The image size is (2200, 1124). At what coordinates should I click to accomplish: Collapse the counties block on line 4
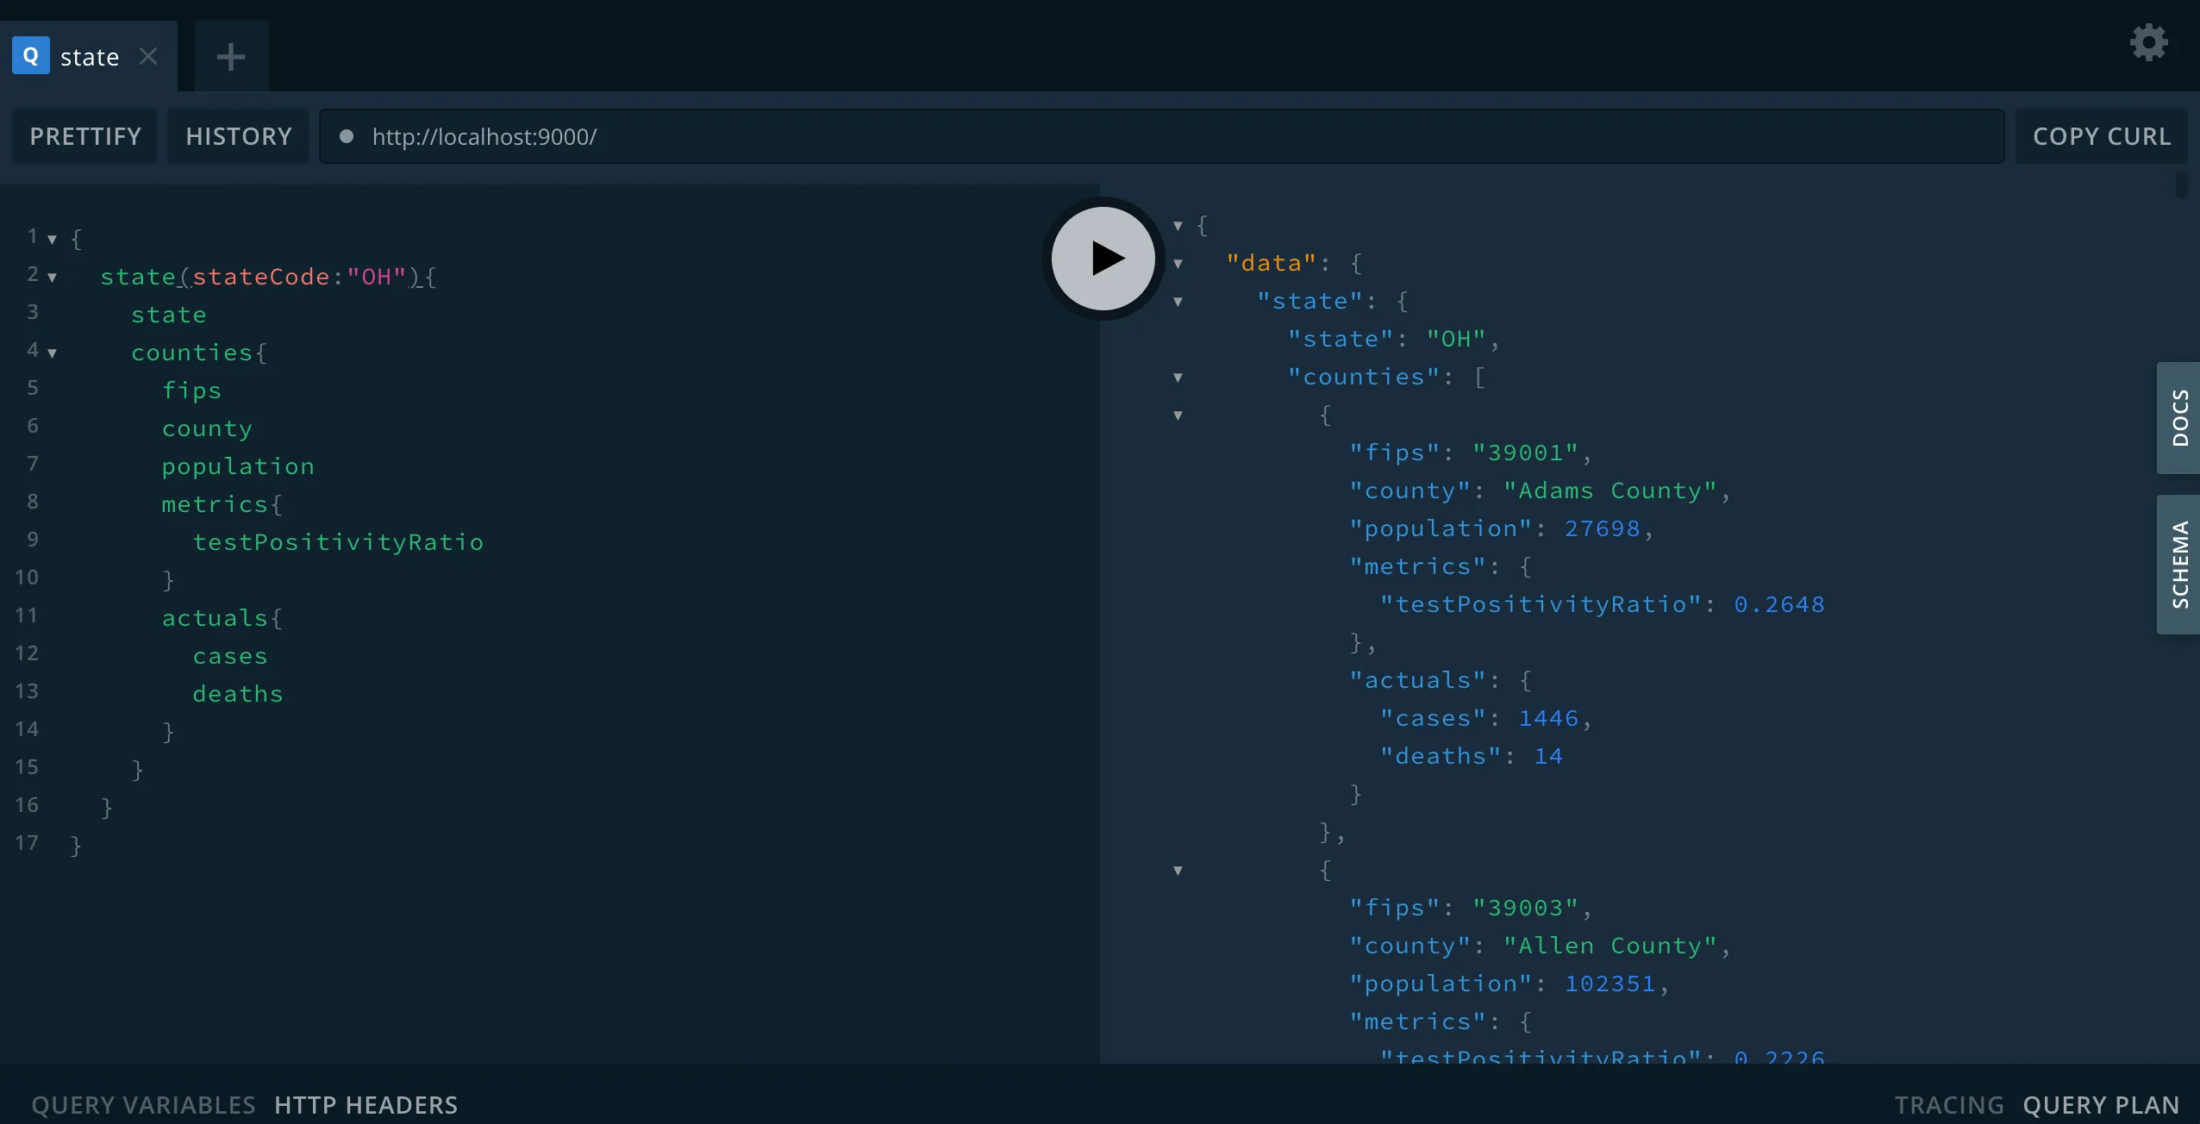[x=52, y=353]
